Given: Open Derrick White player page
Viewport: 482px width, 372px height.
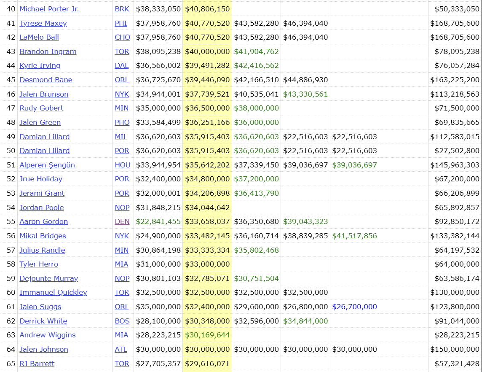Looking at the screenshot, I should click(x=43, y=321).
